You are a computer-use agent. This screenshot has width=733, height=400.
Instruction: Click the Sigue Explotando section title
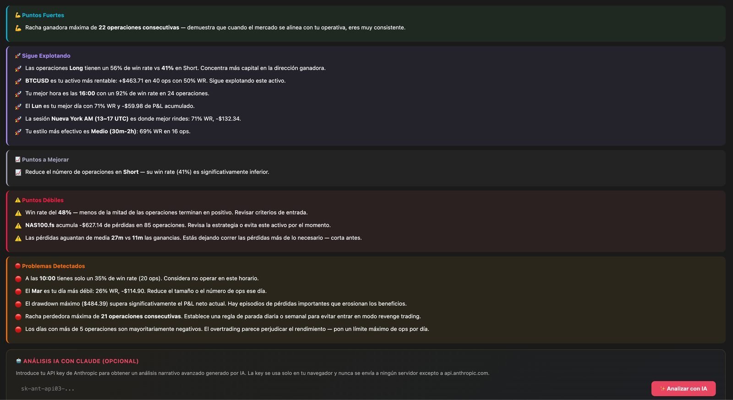point(46,56)
